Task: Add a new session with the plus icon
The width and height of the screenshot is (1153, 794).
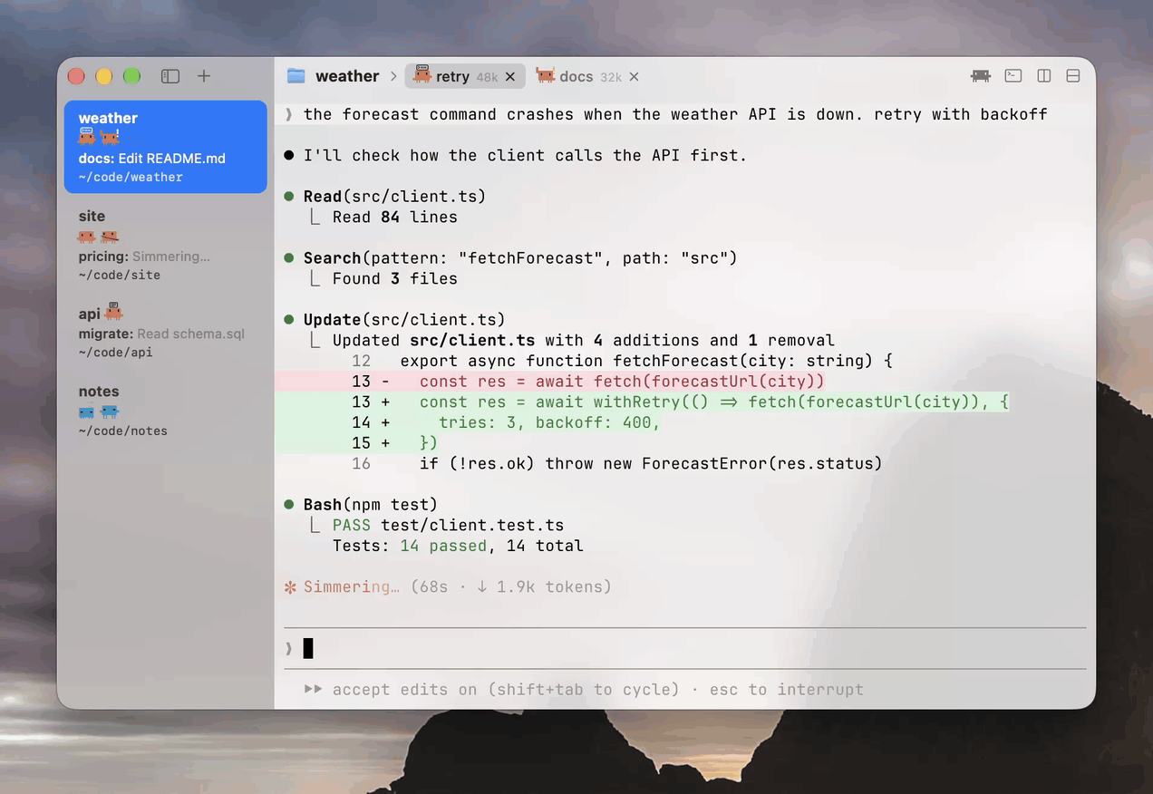Action: point(204,76)
